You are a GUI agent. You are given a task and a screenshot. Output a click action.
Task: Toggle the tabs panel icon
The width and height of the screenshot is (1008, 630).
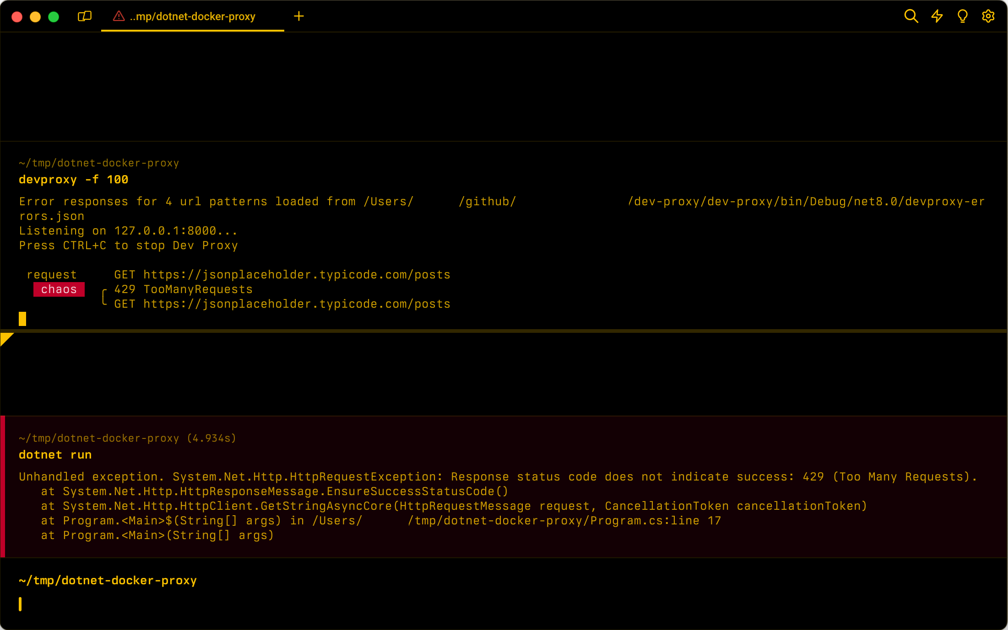(85, 16)
